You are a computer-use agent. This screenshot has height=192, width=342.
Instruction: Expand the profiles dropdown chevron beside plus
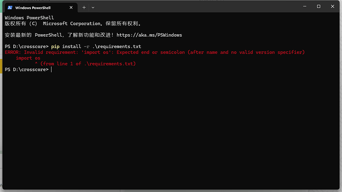pos(93,7)
